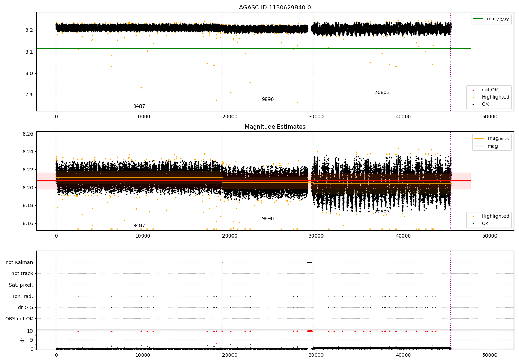The width and height of the screenshot is (519, 363).
Task: Click the 'not Kalman' flag bar near 29000
Action: point(310,262)
